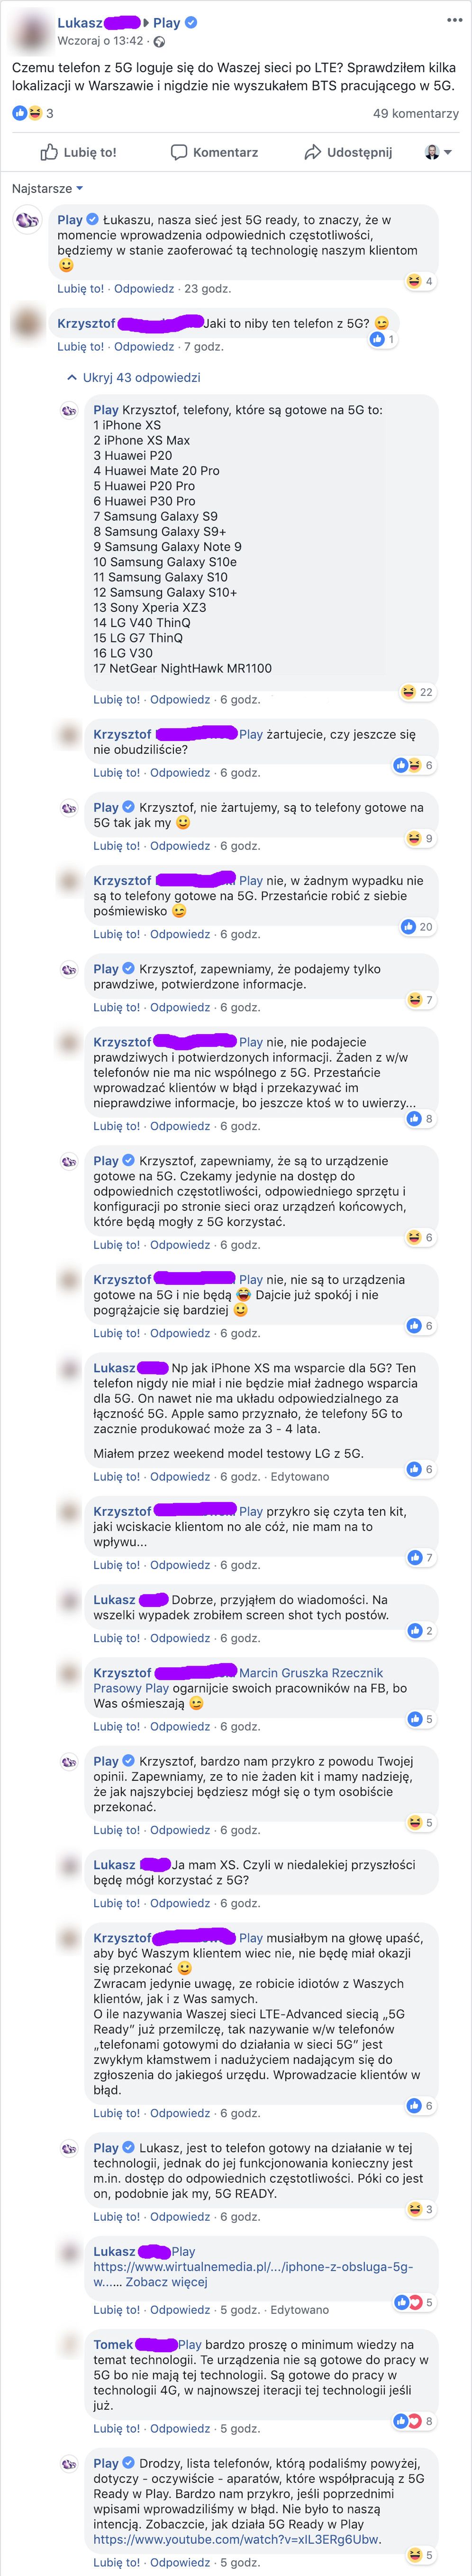This screenshot has width=472, height=2576.
Task: Reply to Play's 23 godz. comment
Action: pyautogui.click(x=144, y=288)
